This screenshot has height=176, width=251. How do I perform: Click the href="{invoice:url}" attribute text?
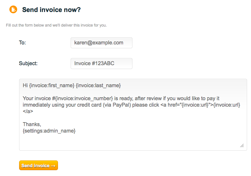[x=189, y=105]
